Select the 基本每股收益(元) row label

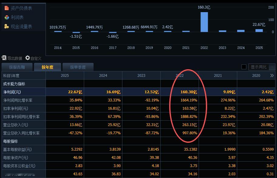point(17,149)
